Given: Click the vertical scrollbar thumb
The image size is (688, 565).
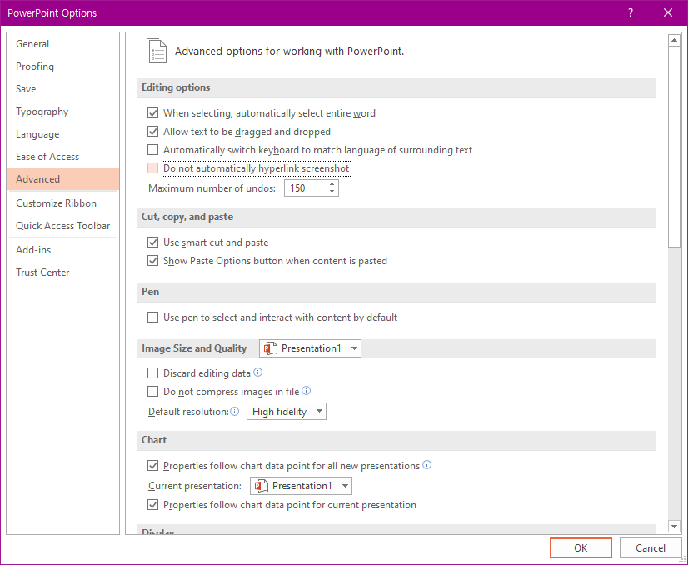Looking at the screenshot, I should 674,147.
